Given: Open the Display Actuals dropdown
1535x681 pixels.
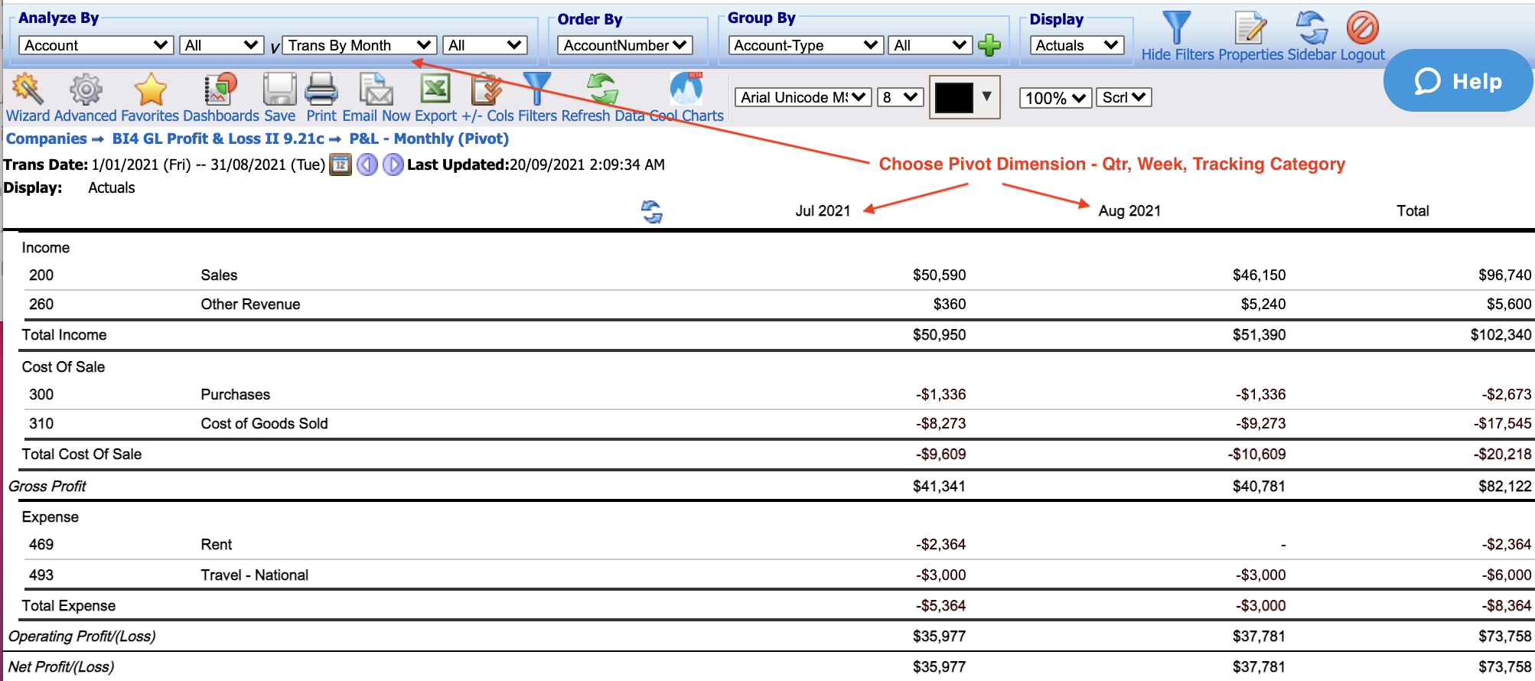Looking at the screenshot, I should pyautogui.click(x=1077, y=45).
